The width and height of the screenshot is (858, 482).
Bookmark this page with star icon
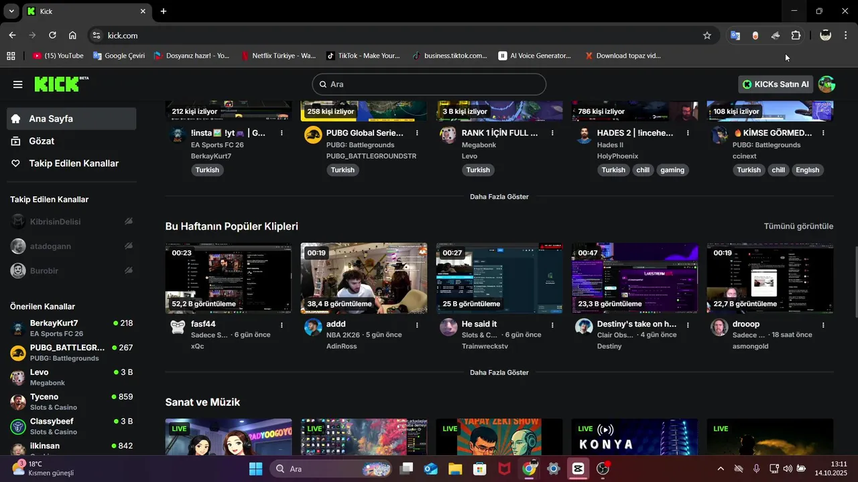pos(707,35)
